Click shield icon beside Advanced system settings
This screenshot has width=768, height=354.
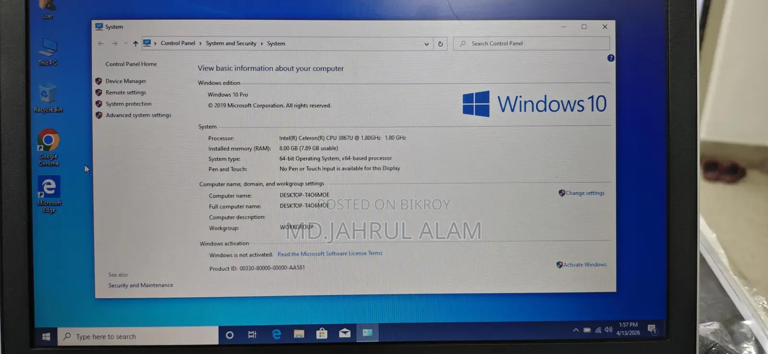(99, 115)
